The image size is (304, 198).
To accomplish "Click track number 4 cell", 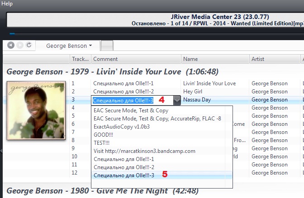I will (73, 108).
